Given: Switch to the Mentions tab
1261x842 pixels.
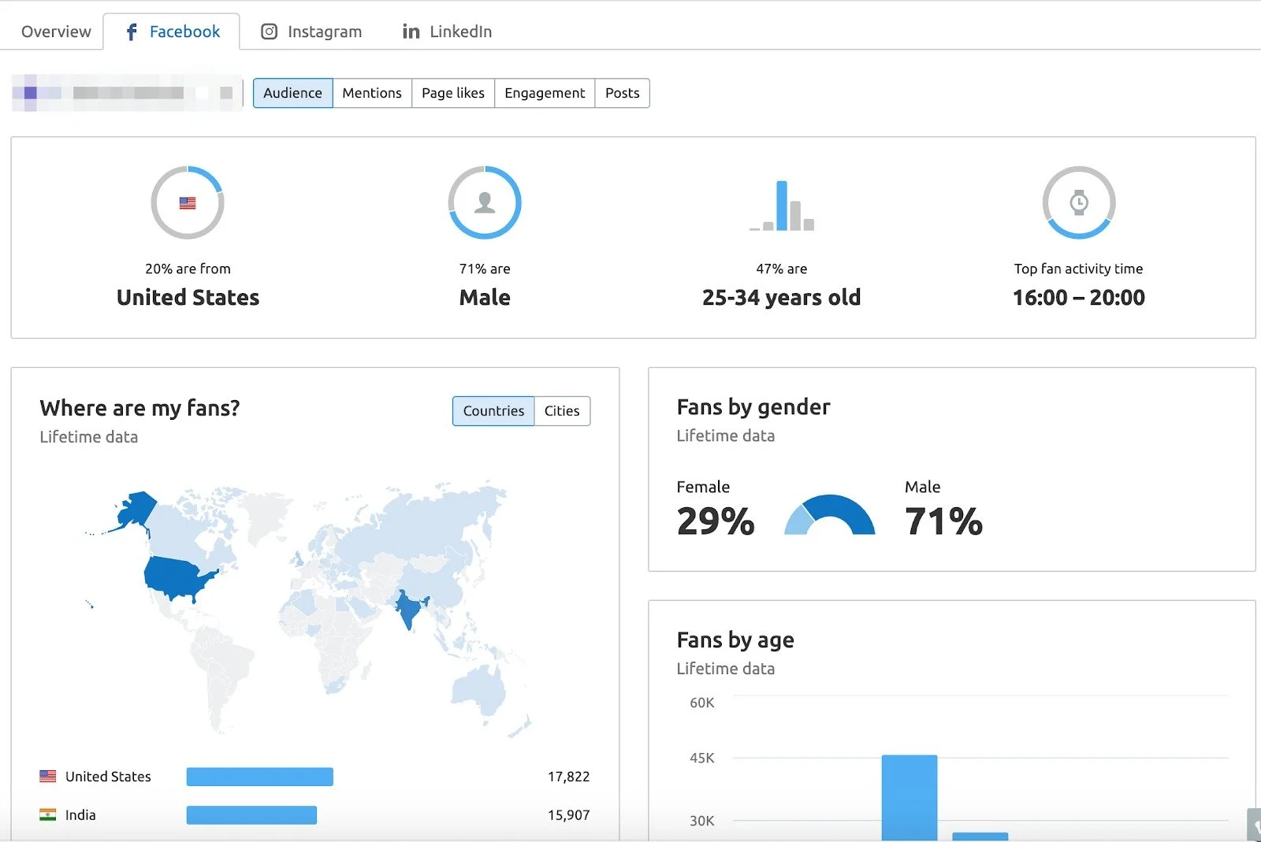Looking at the screenshot, I should tap(372, 93).
